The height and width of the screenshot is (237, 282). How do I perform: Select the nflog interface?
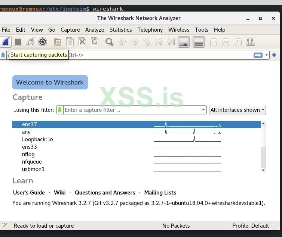coord(137,154)
